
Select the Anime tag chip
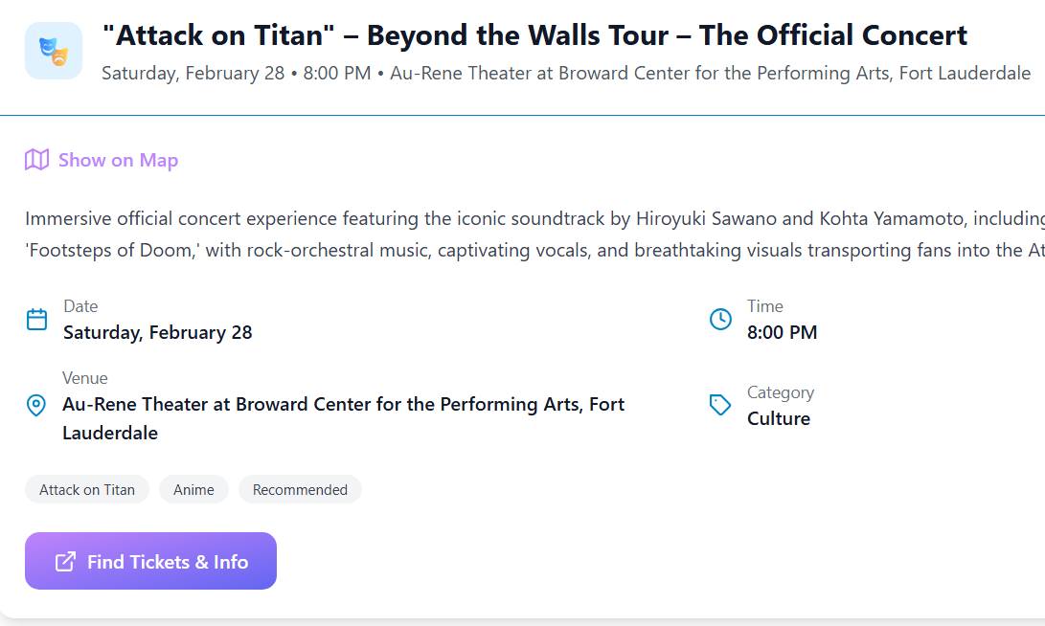pyautogui.click(x=193, y=489)
